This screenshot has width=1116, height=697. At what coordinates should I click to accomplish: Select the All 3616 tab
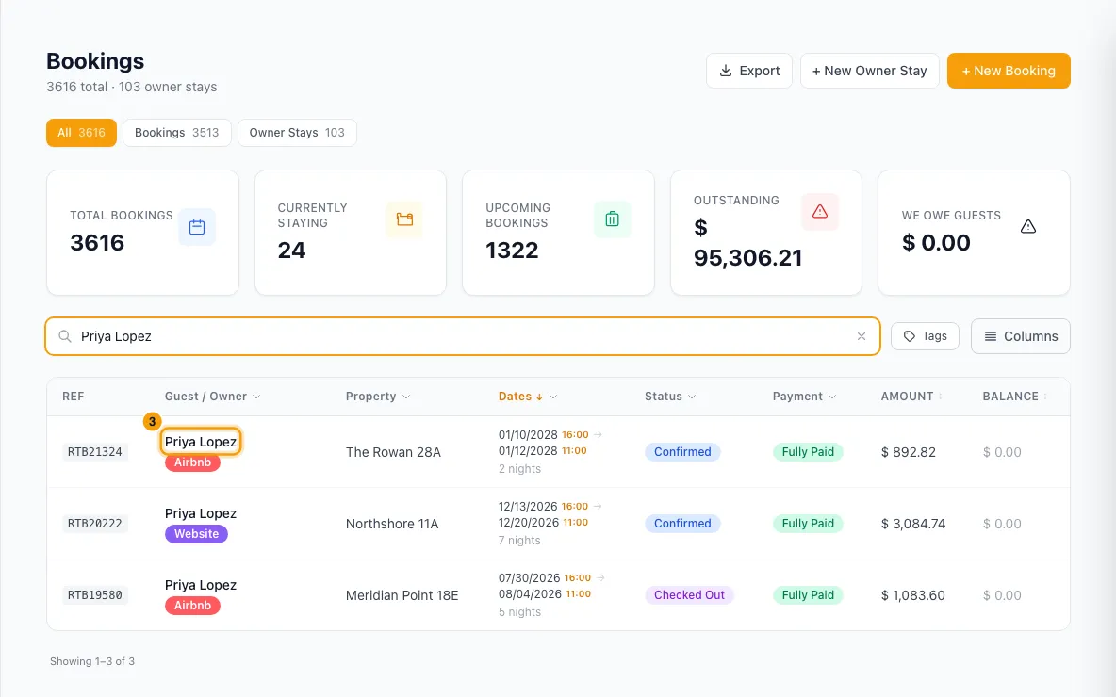click(x=81, y=133)
